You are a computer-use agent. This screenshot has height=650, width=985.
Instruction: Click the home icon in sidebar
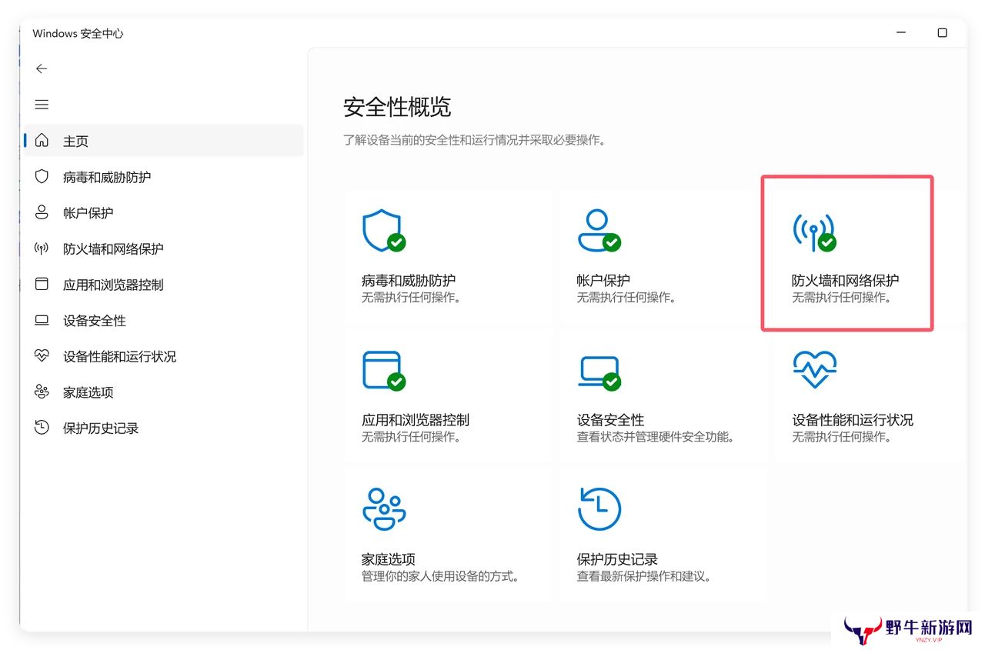pyautogui.click(x=42, y=141)
